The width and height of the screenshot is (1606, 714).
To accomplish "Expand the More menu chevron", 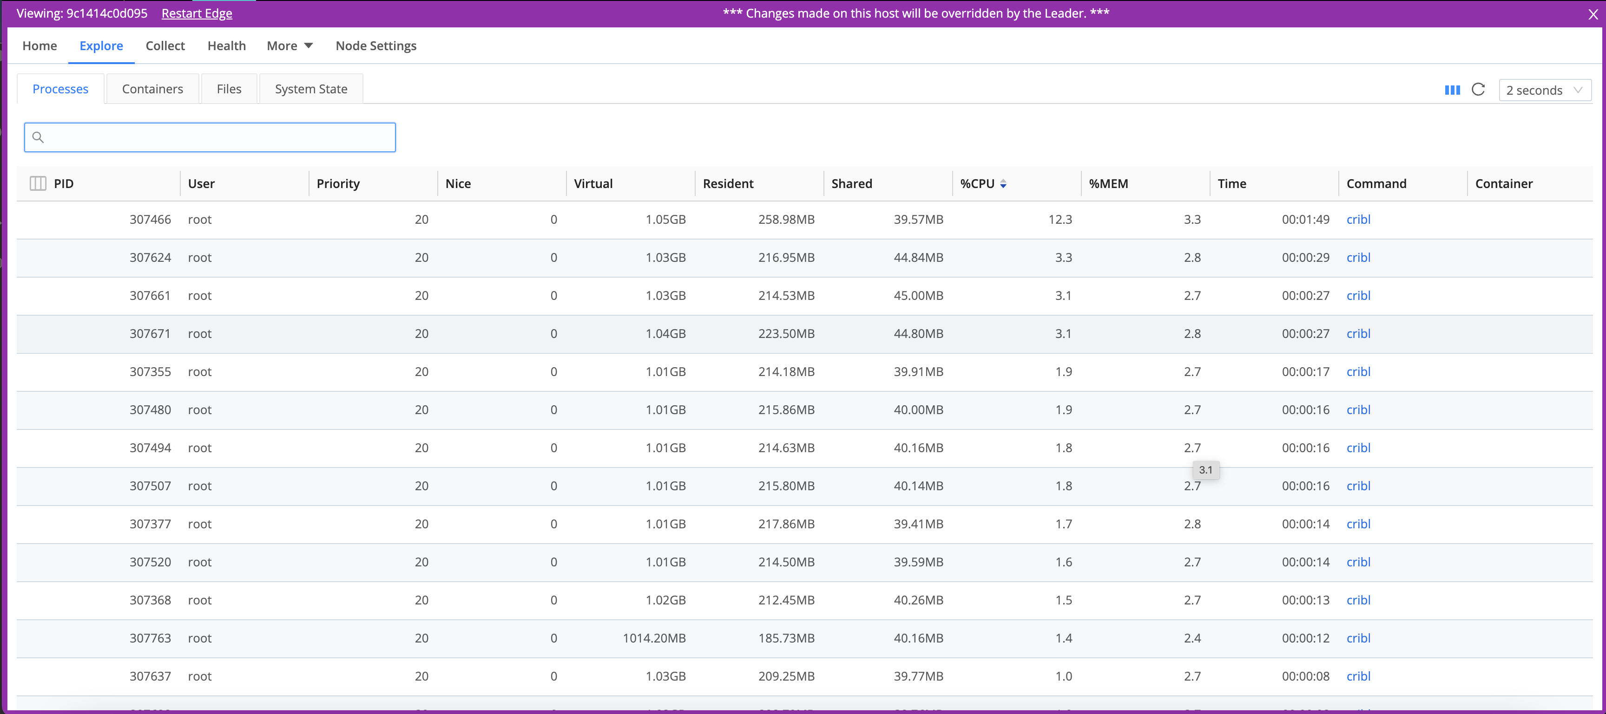I will click(x=308, y=45).
